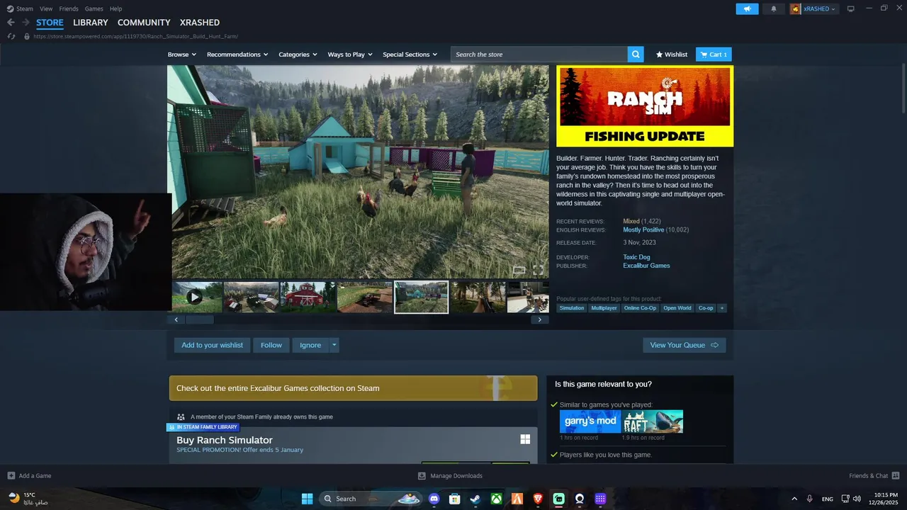This screenshot has width=907, height=510.
Task: Open the Xbox app from taskbar
Action: coord(496,499)
